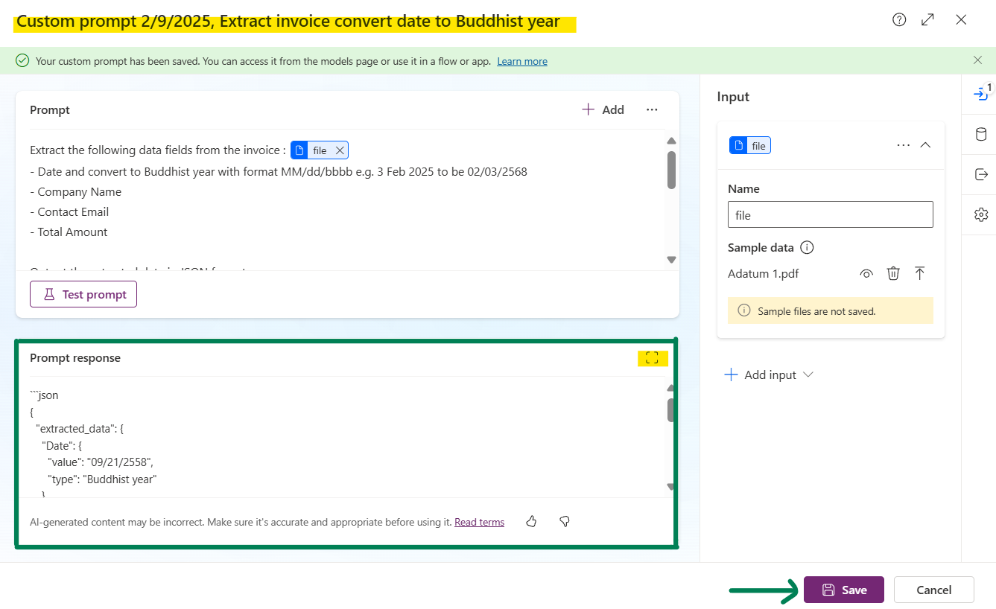Upload a new sample data file
The width and height of the screenshot is (996, 609).
pos(920,273)
